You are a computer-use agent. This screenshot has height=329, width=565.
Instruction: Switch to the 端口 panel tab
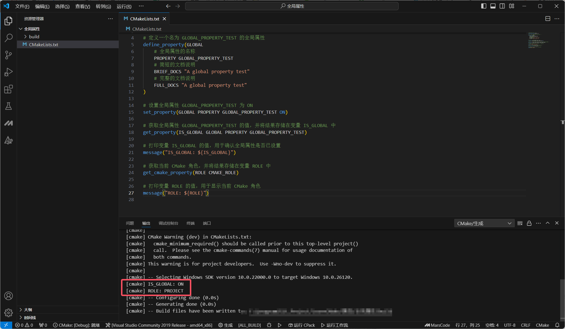(207, 223)
